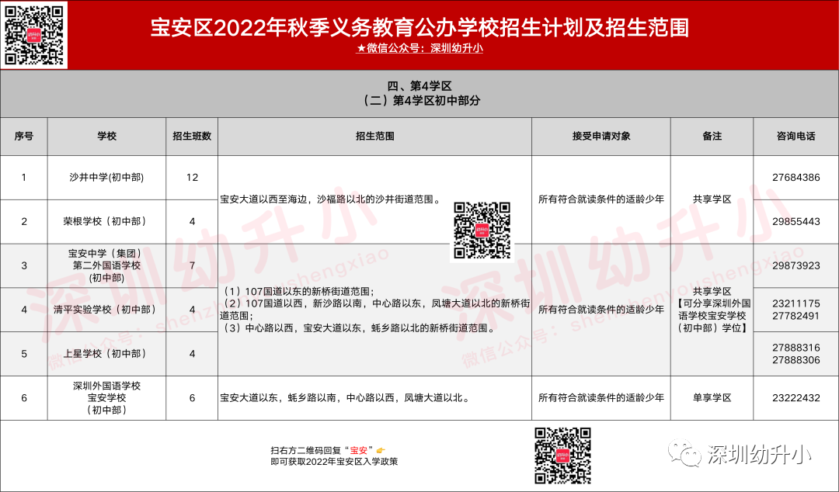This screenshot has height=492, width=839.
Task: Click the 接受申请对象 column header
Action: tap(601, 137)
